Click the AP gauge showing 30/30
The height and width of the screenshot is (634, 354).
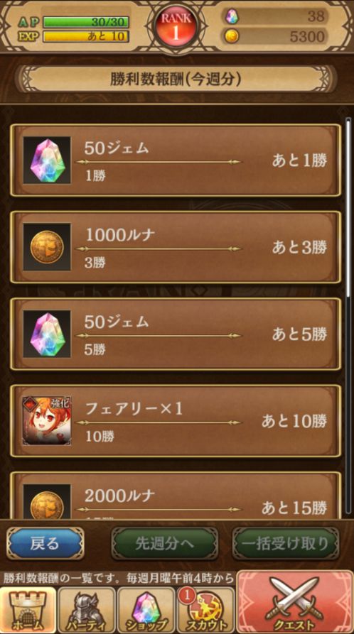[x=86, y=22]
